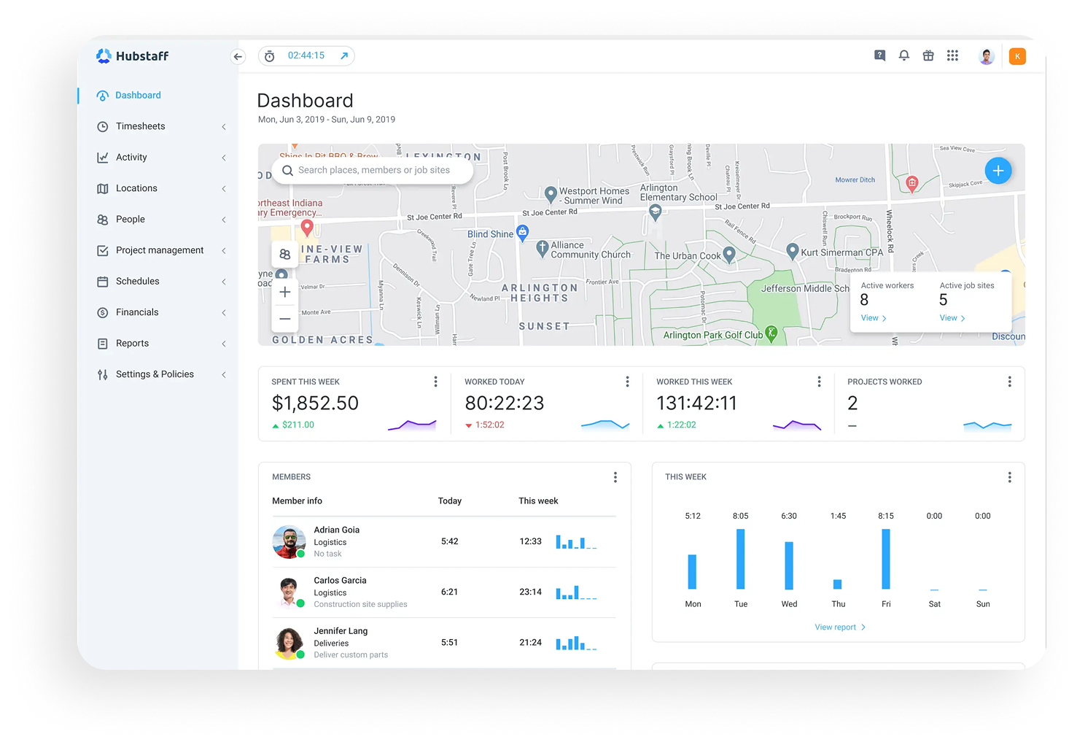Click the help chat icon
The height and width of the screenshot is (742, 1077).
(x=879, y=56)
